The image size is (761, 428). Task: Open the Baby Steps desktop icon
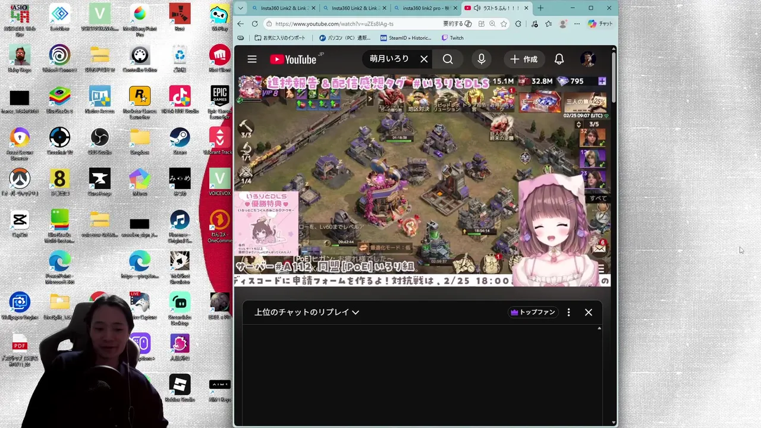click(x=20, y=58)
